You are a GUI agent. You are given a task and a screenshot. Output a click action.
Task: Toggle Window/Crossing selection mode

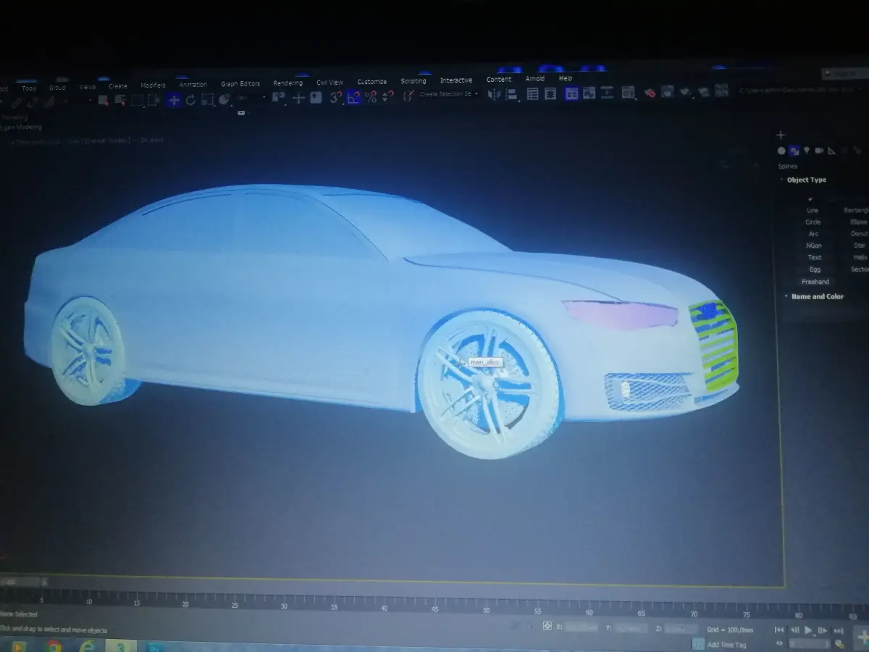(x=154, y=100)
